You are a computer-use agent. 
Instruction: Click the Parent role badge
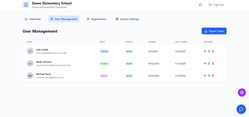[x=104, y=76]
